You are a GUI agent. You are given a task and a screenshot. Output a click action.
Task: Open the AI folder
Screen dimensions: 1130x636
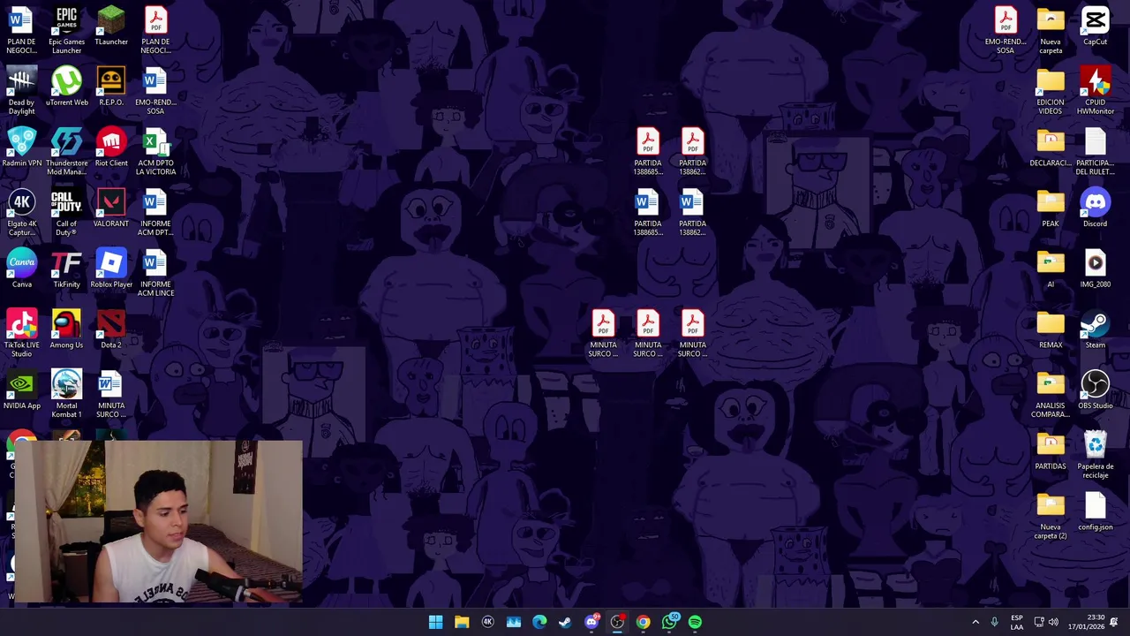click(x=1051, y=269)
